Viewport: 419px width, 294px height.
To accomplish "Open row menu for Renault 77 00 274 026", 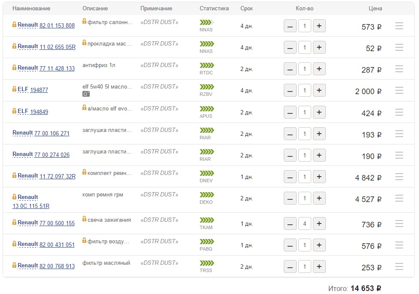I will click(x=399, y=155).
